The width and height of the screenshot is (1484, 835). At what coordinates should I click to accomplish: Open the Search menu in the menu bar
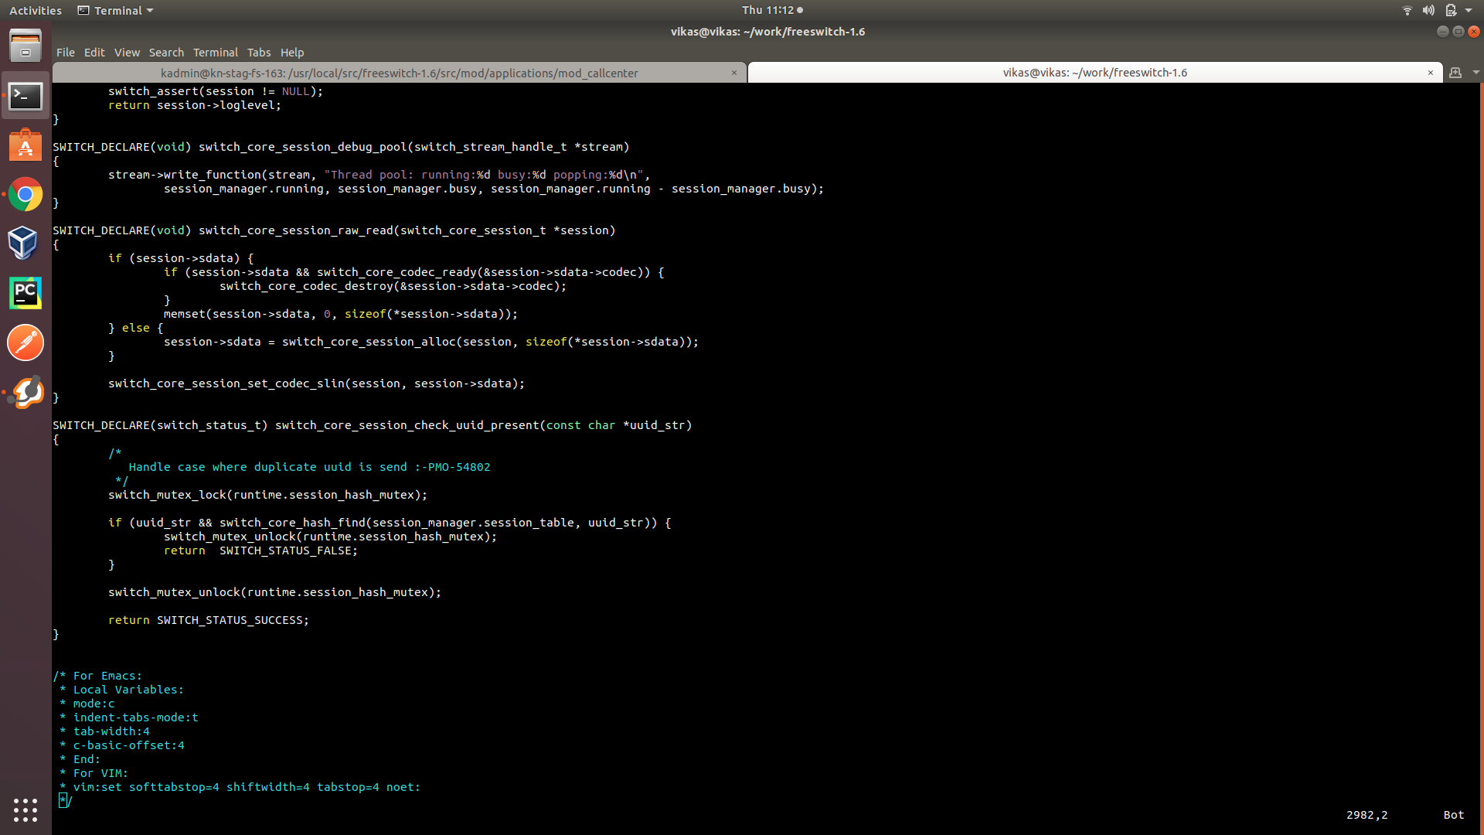166,53
